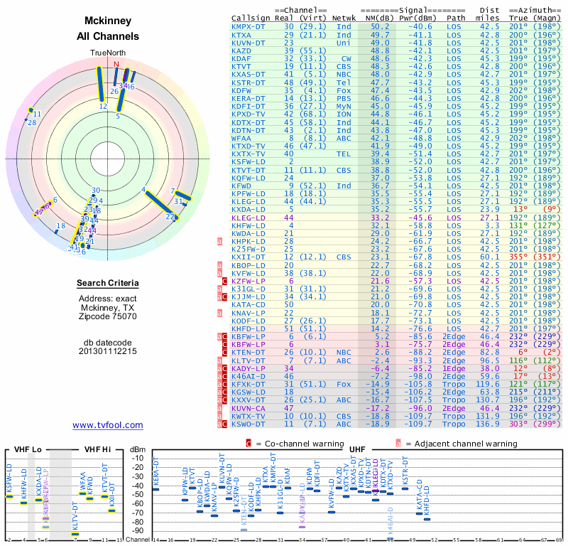Click the 50.2 NM(dB) value
568x546 pixels.
(x=380, y=27)
